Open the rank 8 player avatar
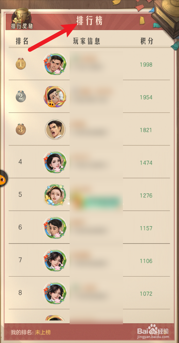The image size is (179, 343). click(55, 293)
